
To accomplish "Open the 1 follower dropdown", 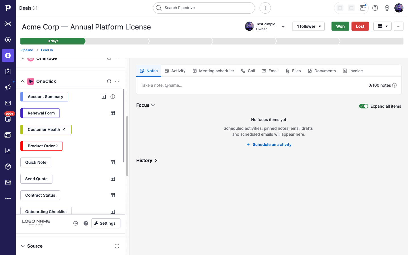I will [309, 26].
